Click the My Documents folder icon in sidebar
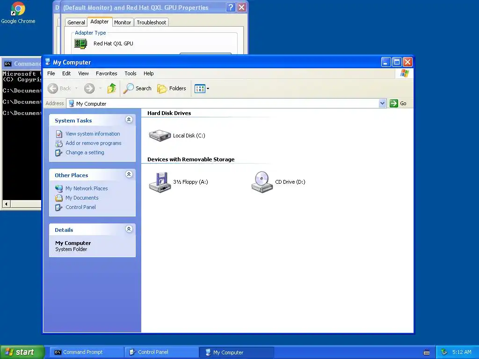This screenshot has width=479, height=359. [59, 198]
